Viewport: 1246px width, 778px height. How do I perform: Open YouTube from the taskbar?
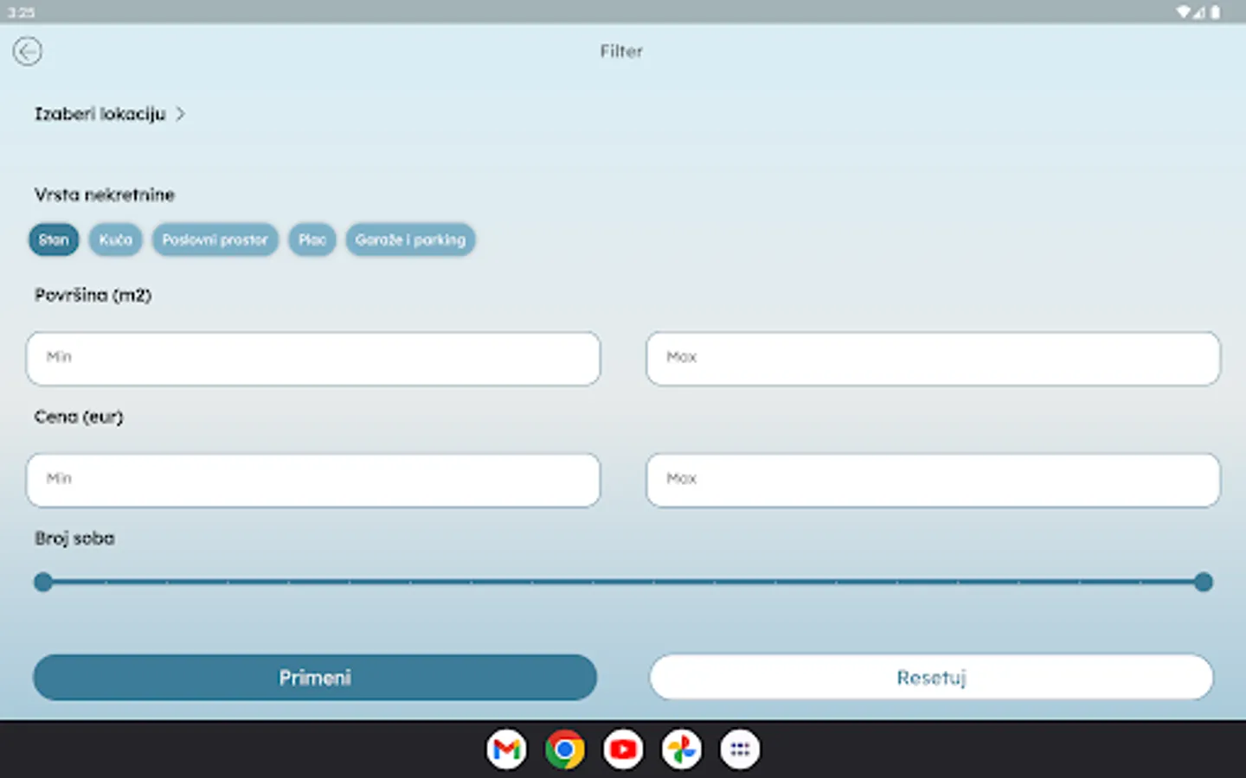coord(623,749)
